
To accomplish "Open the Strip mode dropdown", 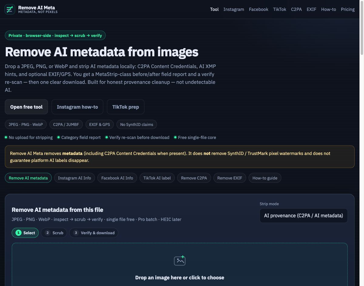I will coord(304,215).
